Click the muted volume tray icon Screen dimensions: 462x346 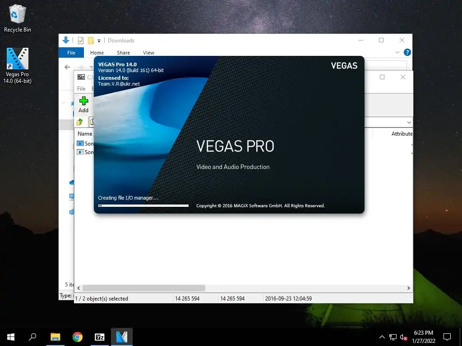403,337
